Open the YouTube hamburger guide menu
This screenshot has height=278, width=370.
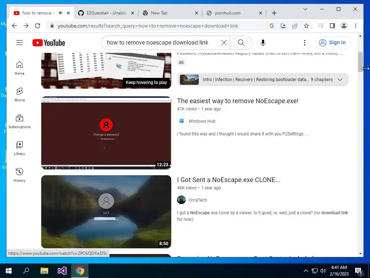[20, 43]
